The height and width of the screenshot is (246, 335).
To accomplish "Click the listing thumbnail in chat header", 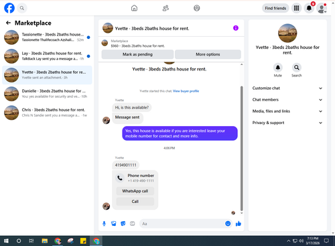I will tap(108, 28).
